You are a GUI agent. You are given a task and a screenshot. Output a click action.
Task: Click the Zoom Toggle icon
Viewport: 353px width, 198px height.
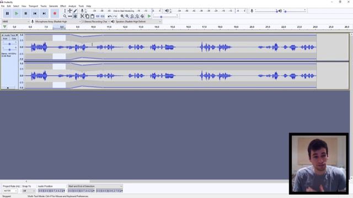142,16
